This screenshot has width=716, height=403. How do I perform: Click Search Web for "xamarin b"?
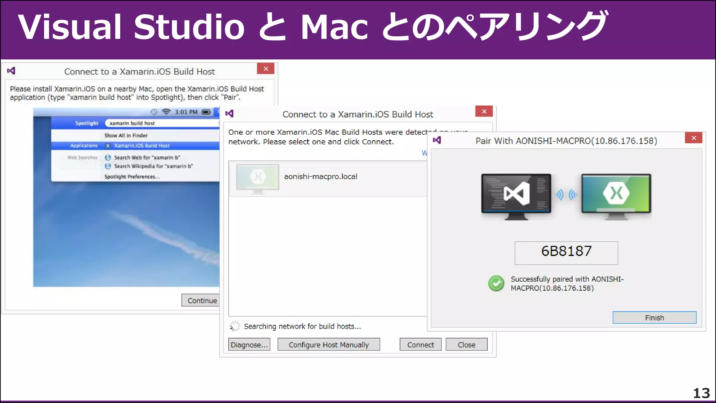147,157
